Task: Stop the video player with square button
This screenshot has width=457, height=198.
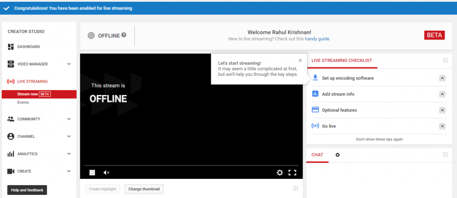Action: [x=92, y=173]
